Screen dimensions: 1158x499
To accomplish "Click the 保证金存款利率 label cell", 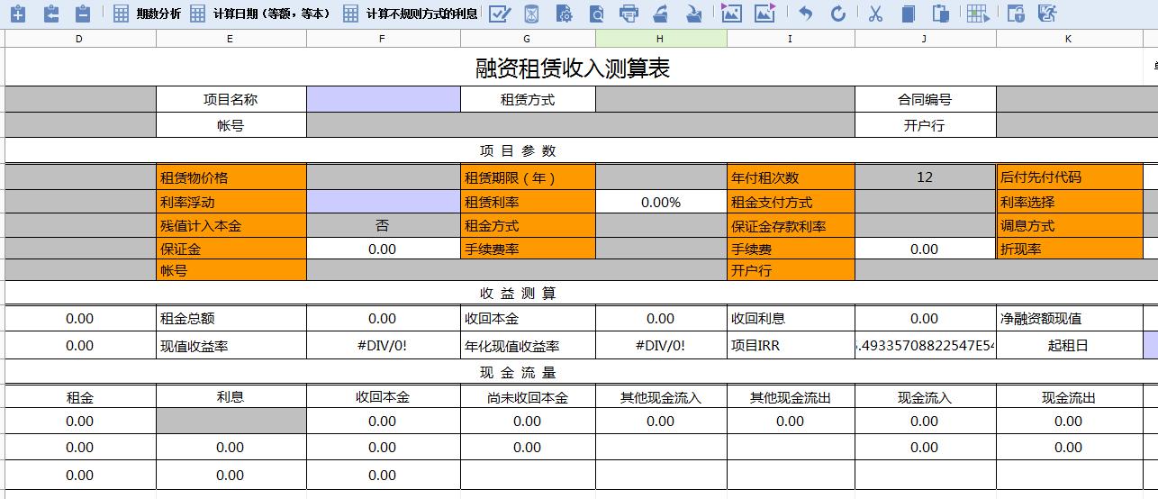I will [791, 226].
